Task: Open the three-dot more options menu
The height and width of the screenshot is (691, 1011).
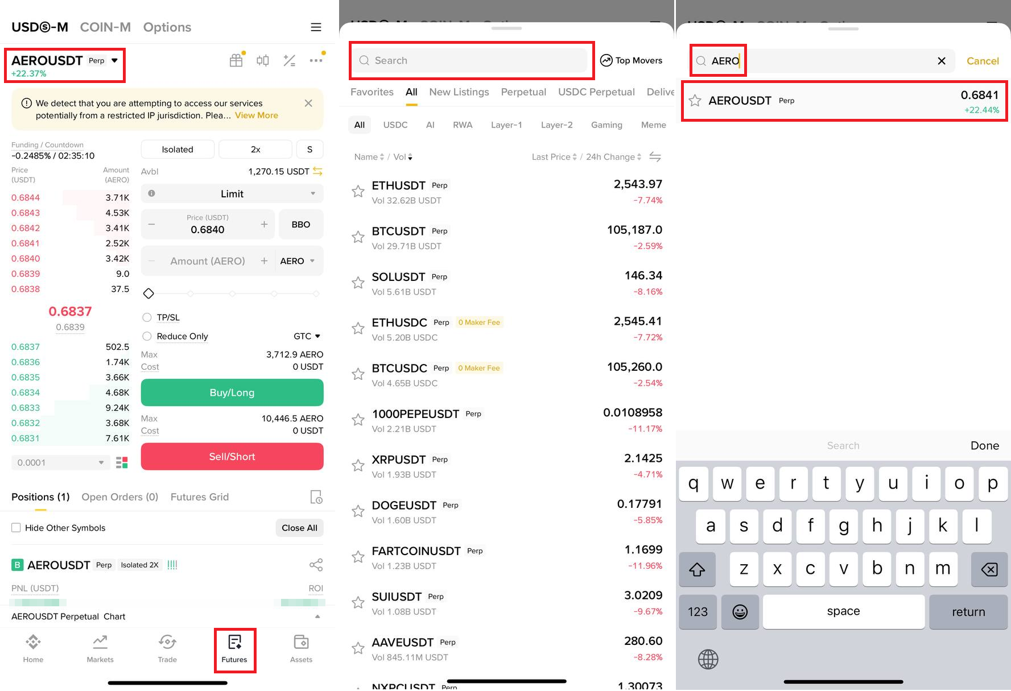Action: (x=316, y=60)
